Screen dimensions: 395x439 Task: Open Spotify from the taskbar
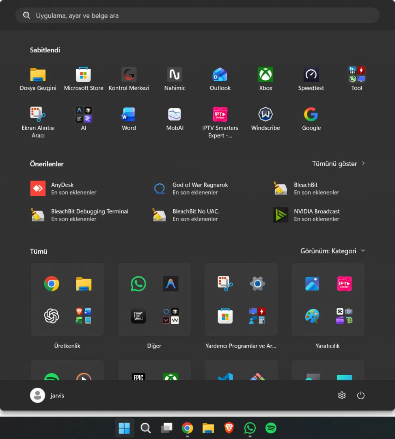pos(271,428)
